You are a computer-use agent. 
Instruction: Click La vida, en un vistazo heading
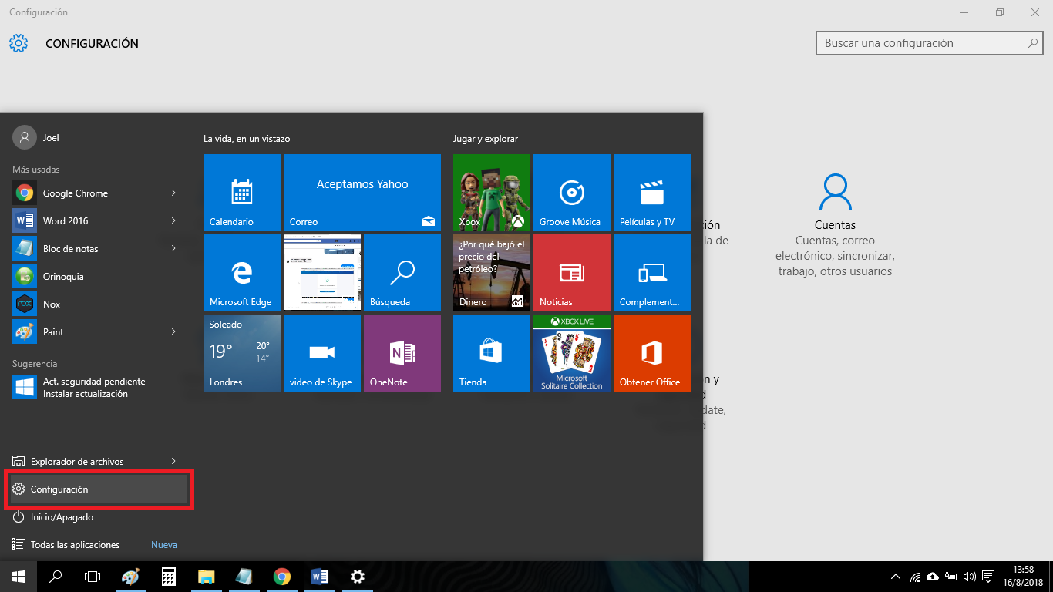click(247, 139)
